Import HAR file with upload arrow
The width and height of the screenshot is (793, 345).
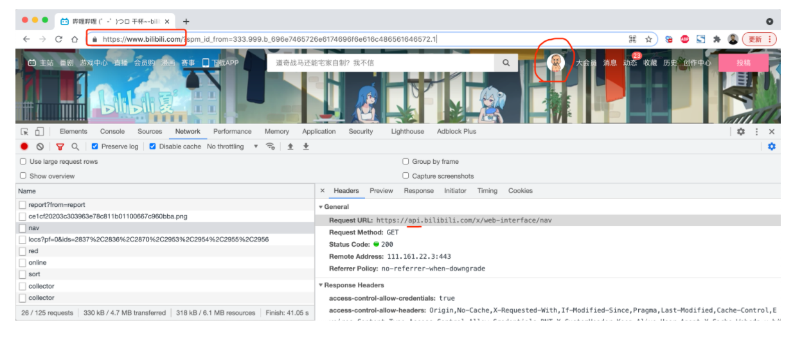(x=290, y=146)
